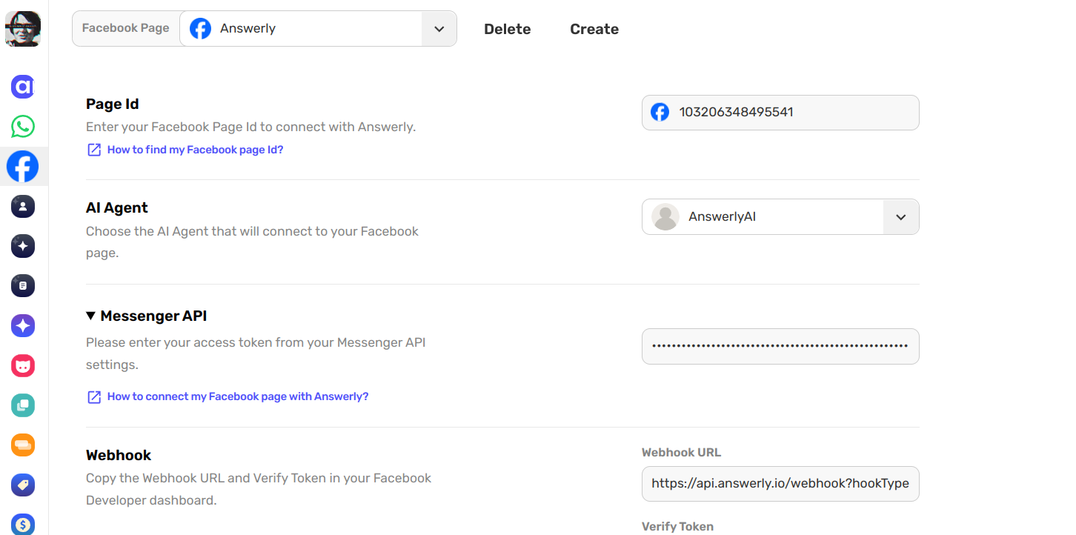Click external link icon beside connect help
This screenshot has width=1076, height=535.
[94, 397]
